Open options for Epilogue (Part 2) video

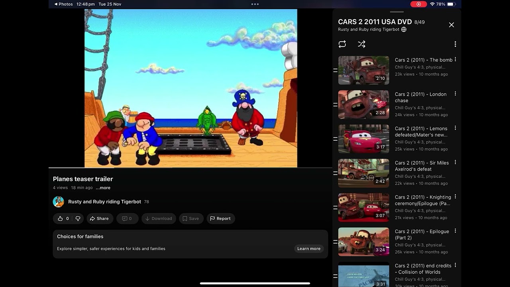click(x=455, y=231)
